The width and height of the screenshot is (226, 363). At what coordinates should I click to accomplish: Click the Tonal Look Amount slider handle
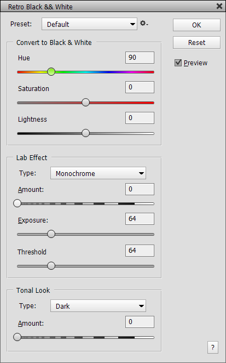click(x=18, y=337)
